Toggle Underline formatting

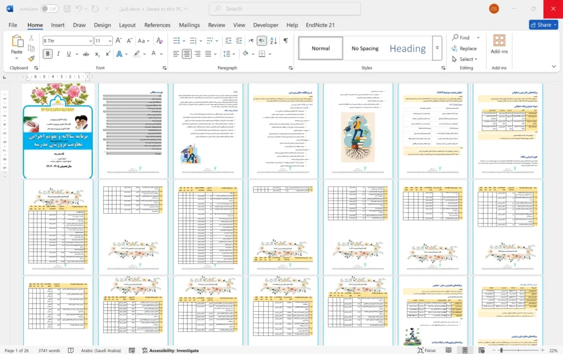[69, 54]
